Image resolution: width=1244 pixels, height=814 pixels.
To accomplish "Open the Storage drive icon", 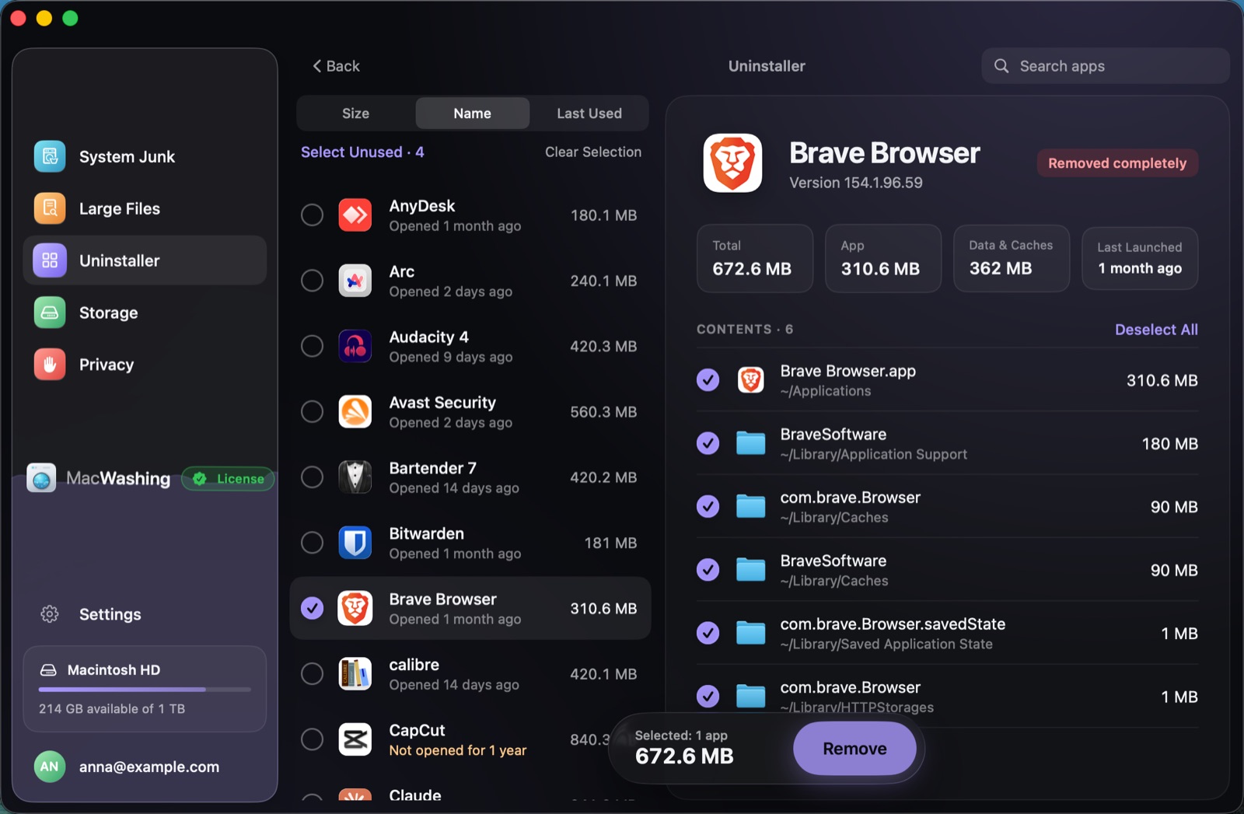I will pyautogui.click(x=50, y=313).
